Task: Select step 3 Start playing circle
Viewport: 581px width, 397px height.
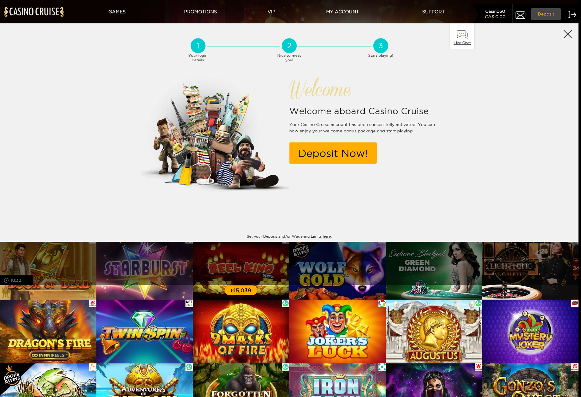Action: click(380, 46)
